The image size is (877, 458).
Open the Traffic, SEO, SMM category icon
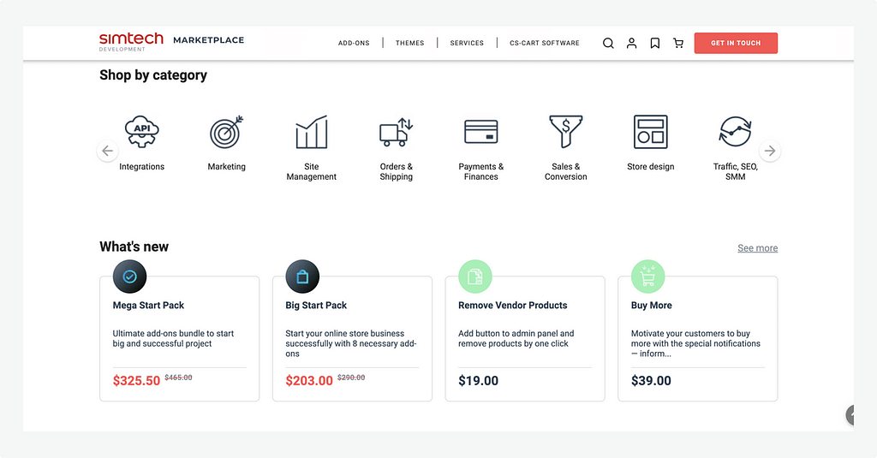coord(735,133)
